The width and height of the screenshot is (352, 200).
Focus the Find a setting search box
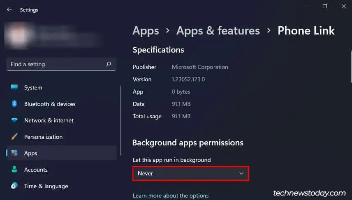[x=61, y=64]
